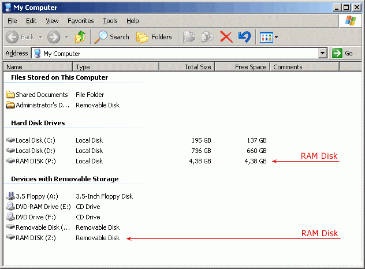This screenshot has width=365, height=269.
Task: Sort by the Name column header
Action: [38, 67]
